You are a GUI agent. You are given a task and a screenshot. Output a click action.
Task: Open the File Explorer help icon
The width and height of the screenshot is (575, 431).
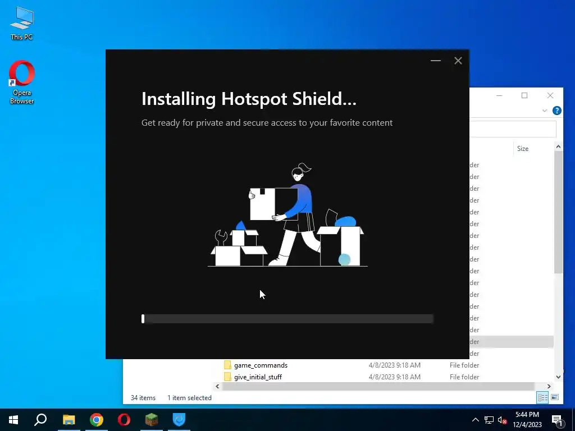point(556,111)
